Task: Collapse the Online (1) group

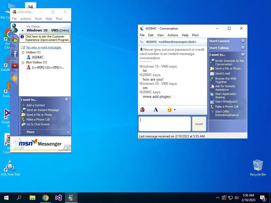Action: (23, 53)
